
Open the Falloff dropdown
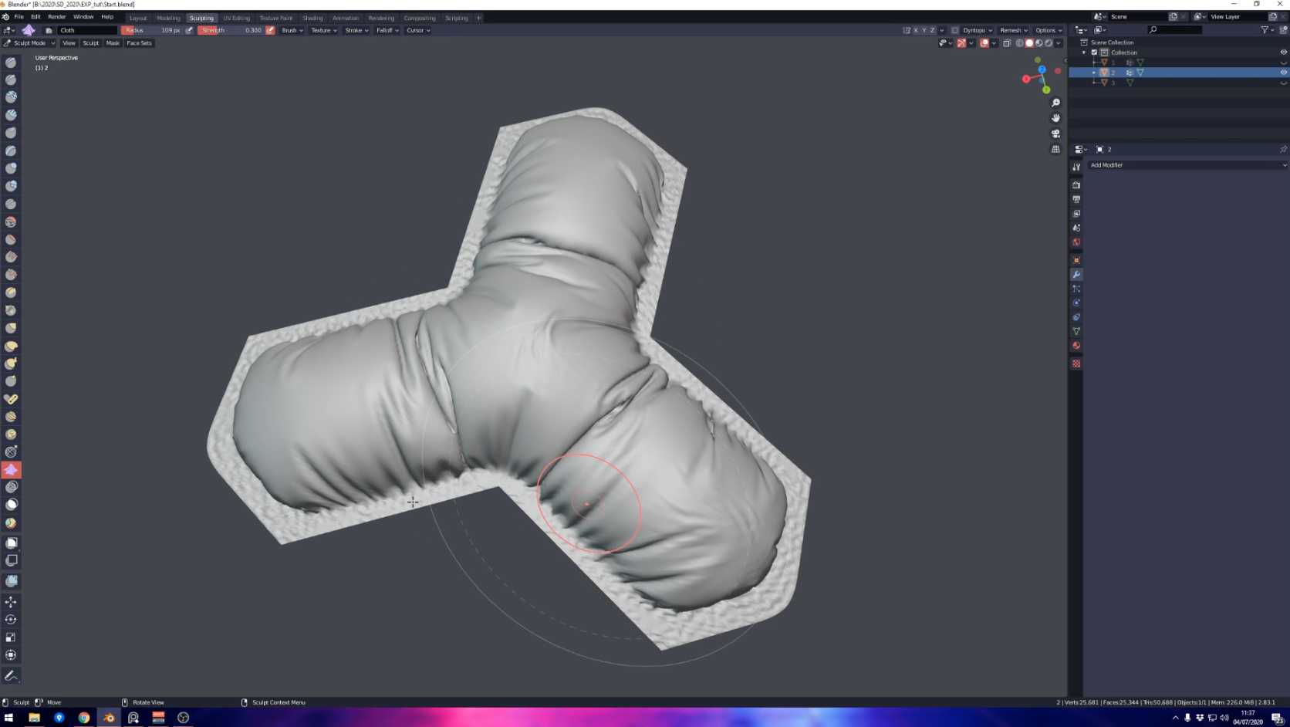387,30
